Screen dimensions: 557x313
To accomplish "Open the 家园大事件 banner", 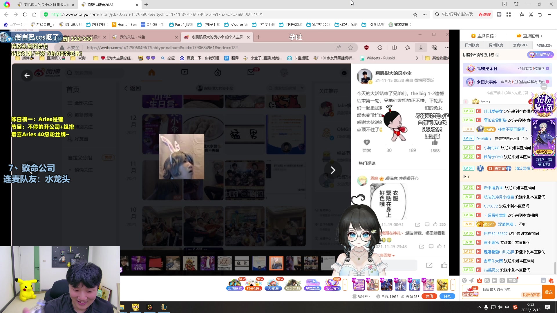I will pos(507,82).
